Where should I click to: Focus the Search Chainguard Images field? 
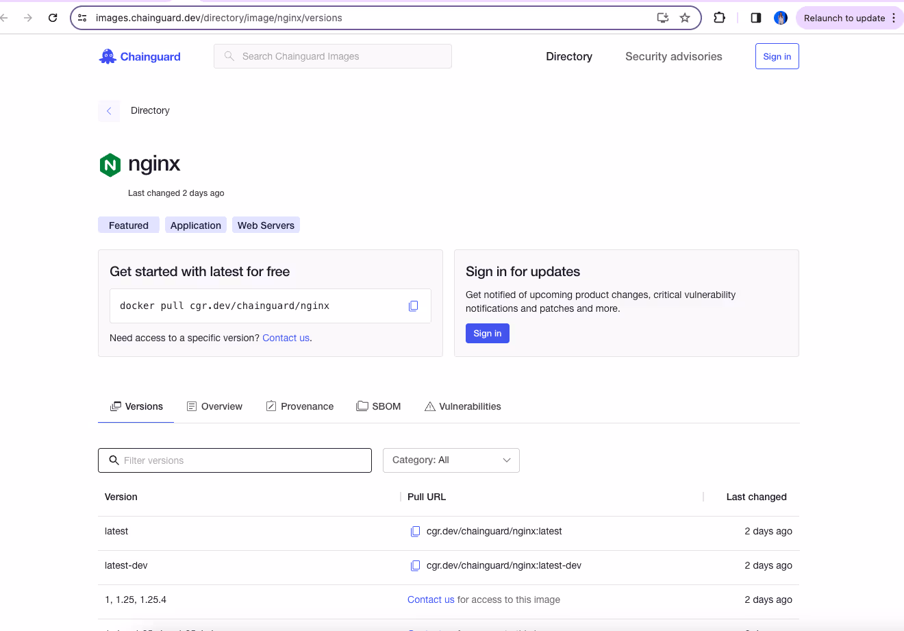pos(333,56)
